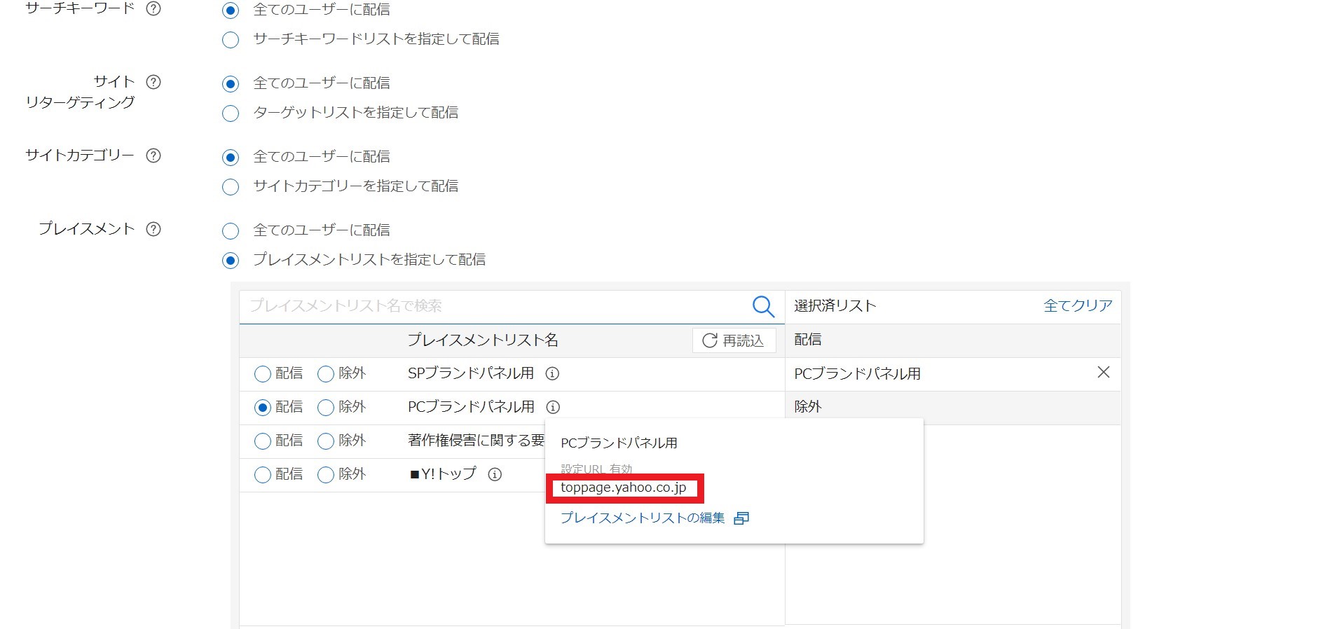Choose 除外 for ■Y!トップ
Image resolution: width=1323 pixels, height=629 pixels.
(326, 475)
